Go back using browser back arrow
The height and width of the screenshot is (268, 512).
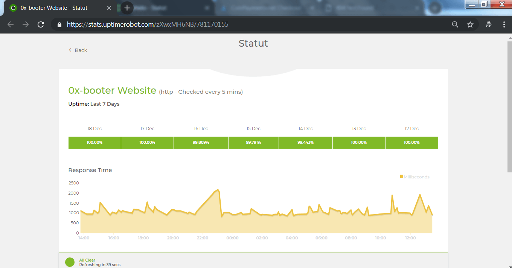coord(11,24)
